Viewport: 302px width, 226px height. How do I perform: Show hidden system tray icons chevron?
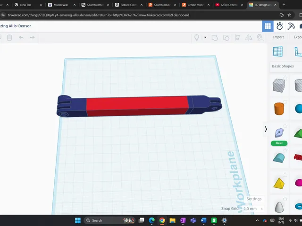tap(257, 220)
